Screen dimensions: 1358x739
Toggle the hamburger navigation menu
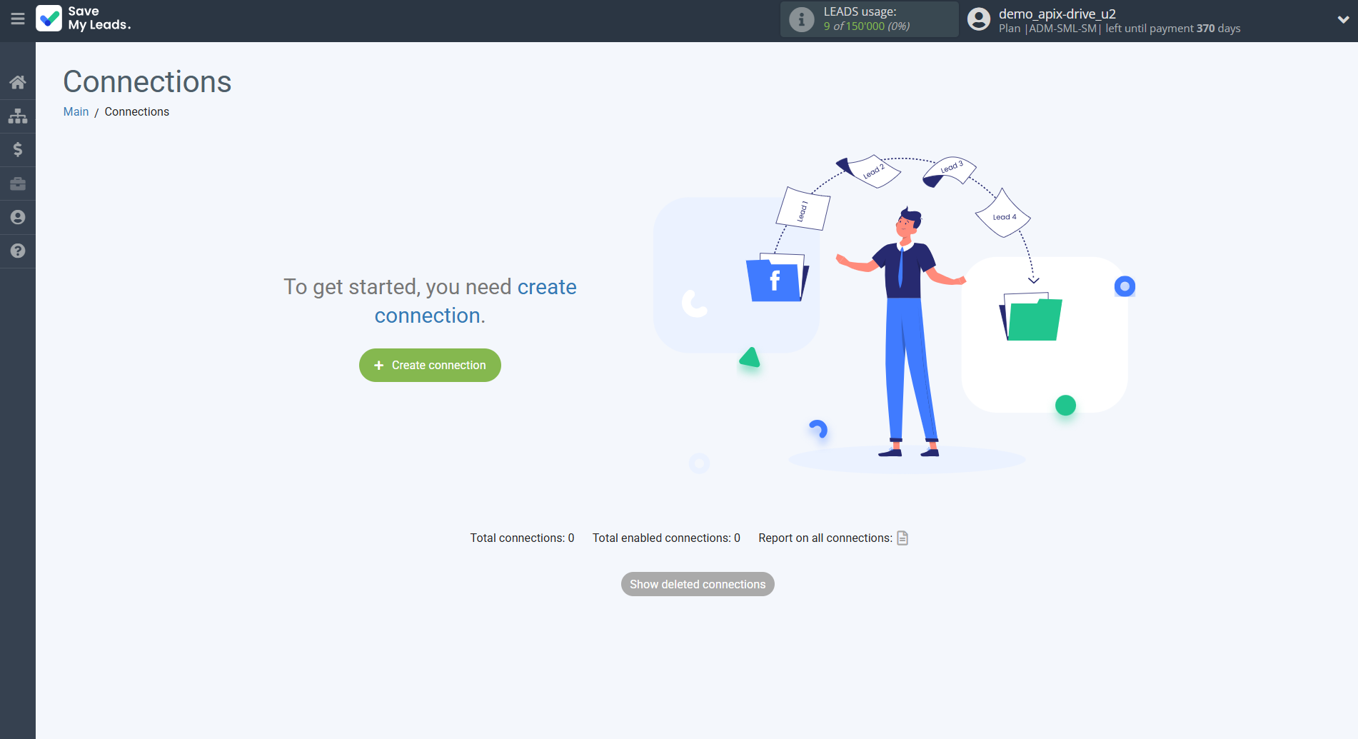[17, 19]
